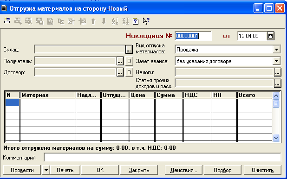Image resolution: width=287 pixels, height=179 pixels.
Task: Click the Add row toolbar icon with plus
Action: point(18,21)
